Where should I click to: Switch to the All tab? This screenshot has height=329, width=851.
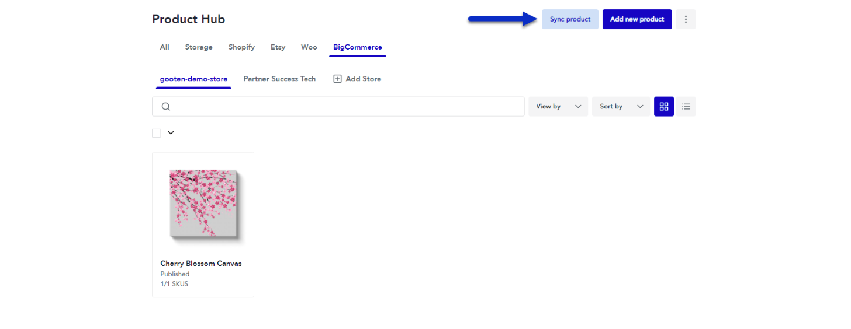pyautogui.click(x=165, y=47)
